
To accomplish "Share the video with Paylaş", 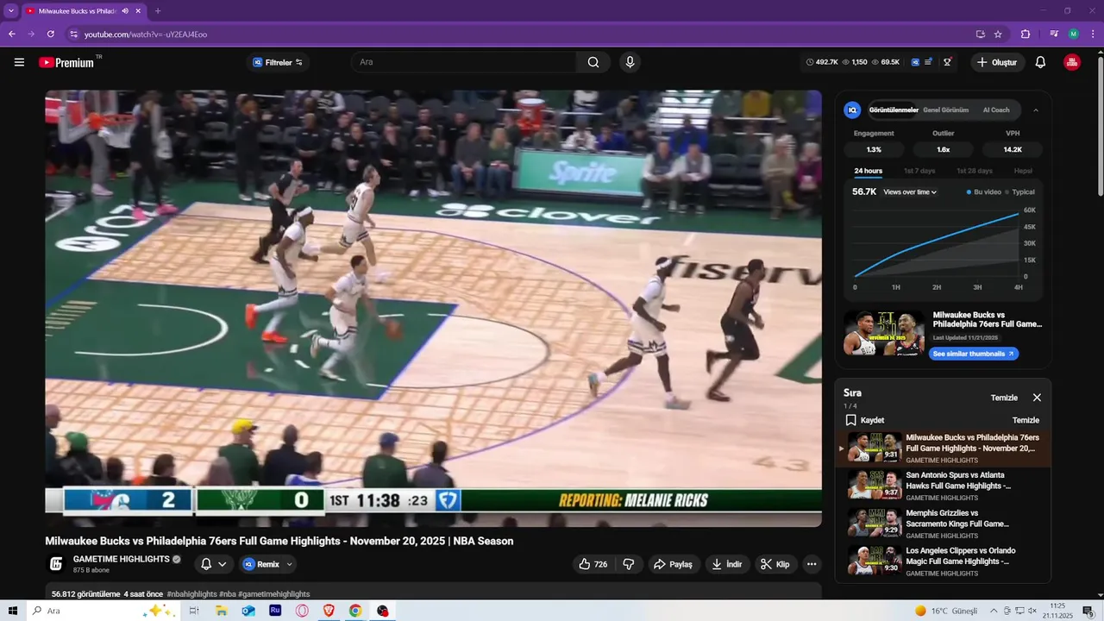I will pos(673,564).
